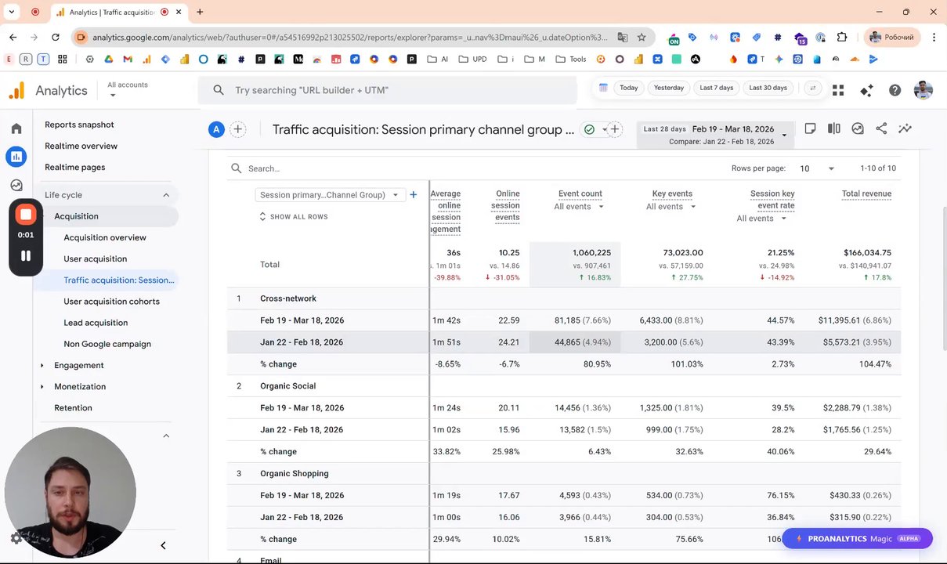Open User acquisition report
This screenshot has width=947, height=564.
pyautogui.click(x=95, y=258)
